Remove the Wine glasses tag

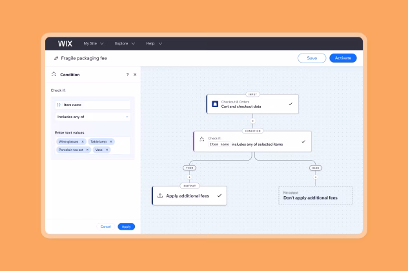pos(83,141)
